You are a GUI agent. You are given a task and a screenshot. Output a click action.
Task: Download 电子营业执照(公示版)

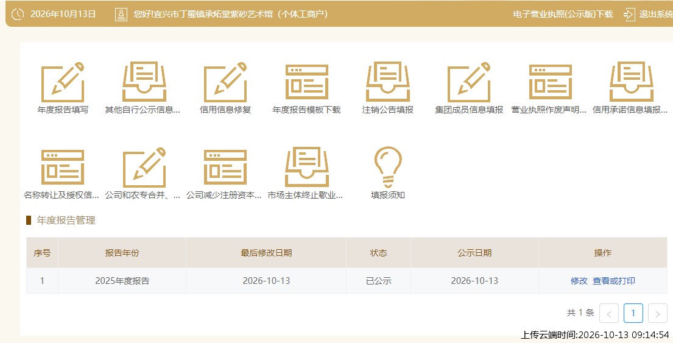[x=563, y=14]
